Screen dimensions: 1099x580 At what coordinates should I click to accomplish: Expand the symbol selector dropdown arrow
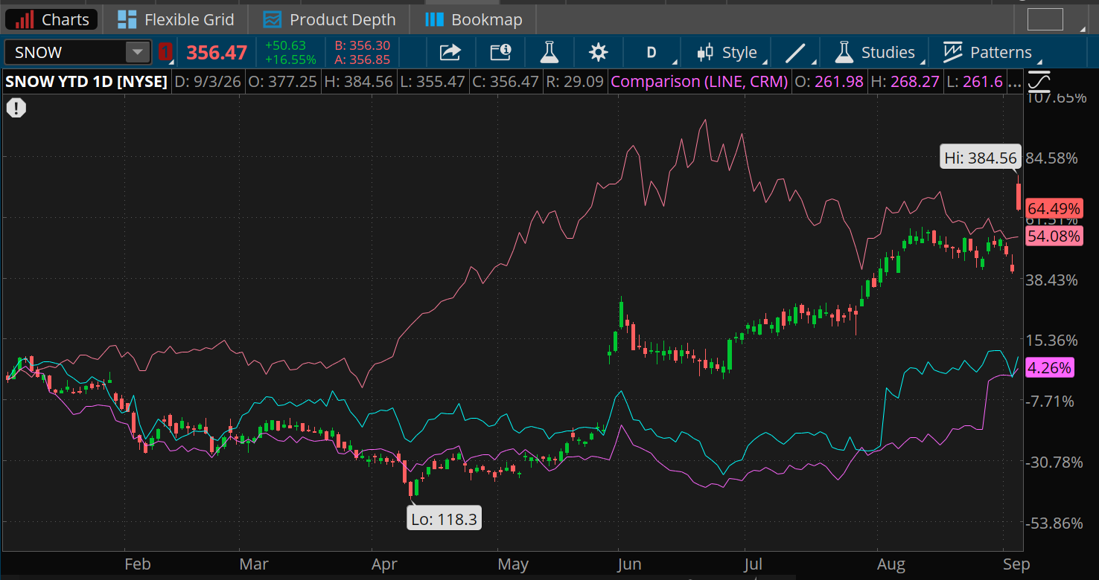click(x=138, y=52)
